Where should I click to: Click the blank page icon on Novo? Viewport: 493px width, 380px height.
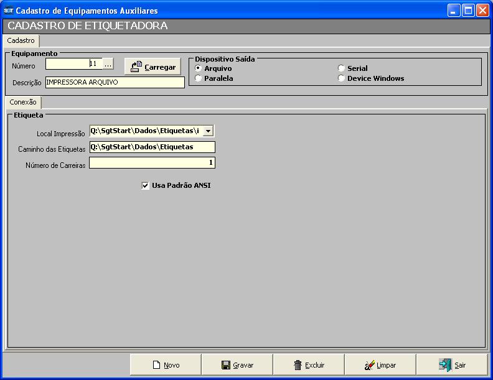[157, 365]
